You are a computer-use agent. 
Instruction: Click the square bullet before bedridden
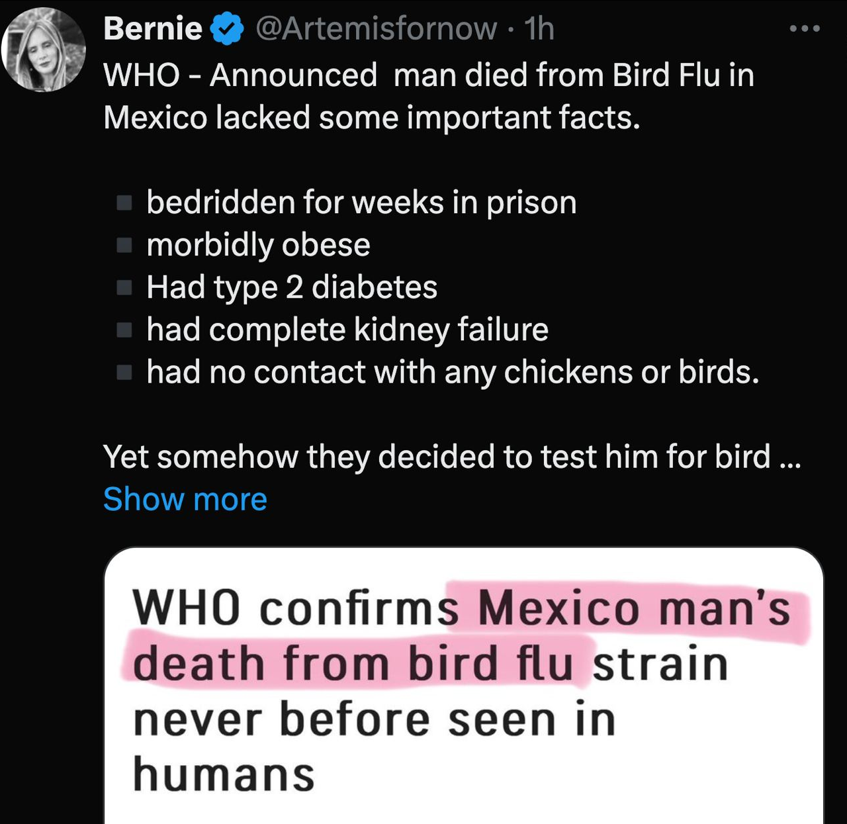pos(124,203)
